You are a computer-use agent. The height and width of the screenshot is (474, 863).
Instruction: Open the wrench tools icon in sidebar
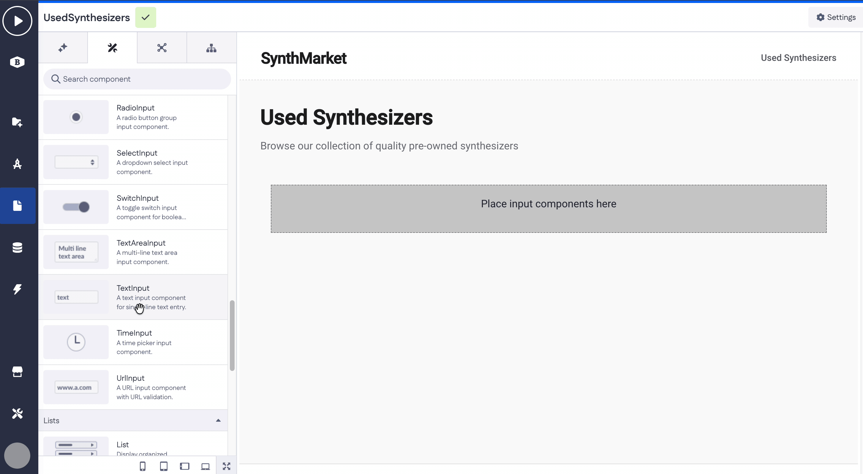tap(18, 413)
